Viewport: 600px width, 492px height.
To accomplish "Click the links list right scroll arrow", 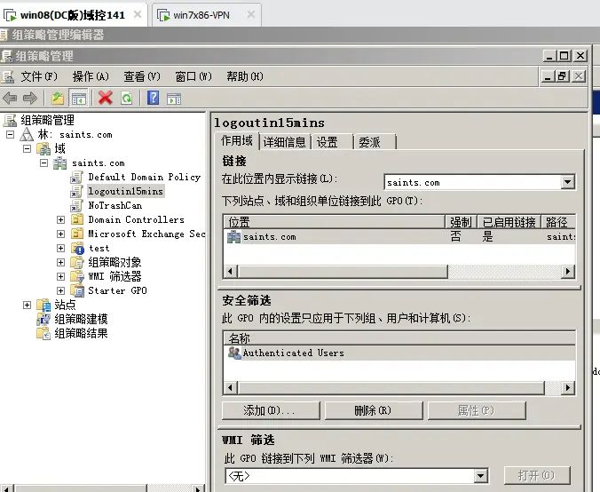I will [x=568, y=272].
